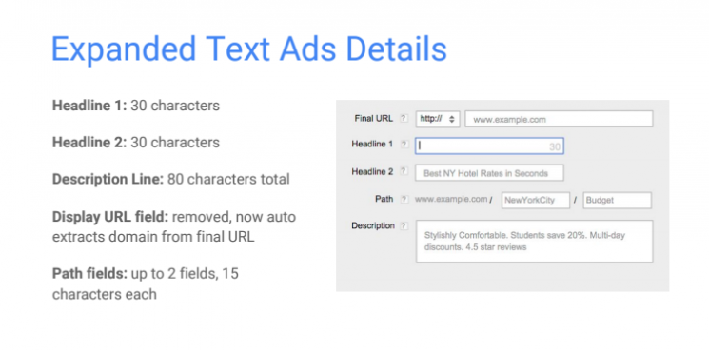Click the 'Final URL' form label
Viewport: 709px width, 350px height.
[373, 119]
